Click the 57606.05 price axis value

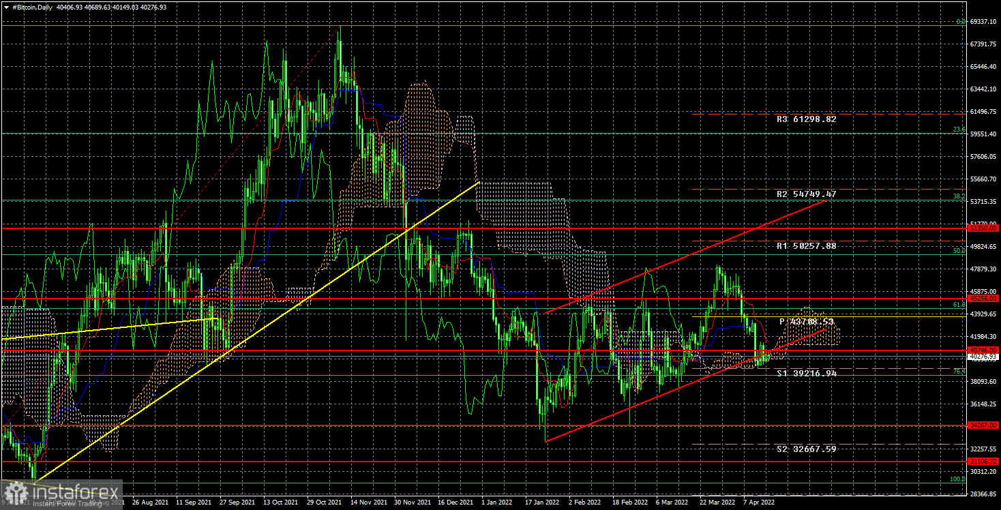pos(984,156)
